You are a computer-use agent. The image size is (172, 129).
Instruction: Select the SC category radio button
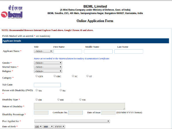click(73, 76)
